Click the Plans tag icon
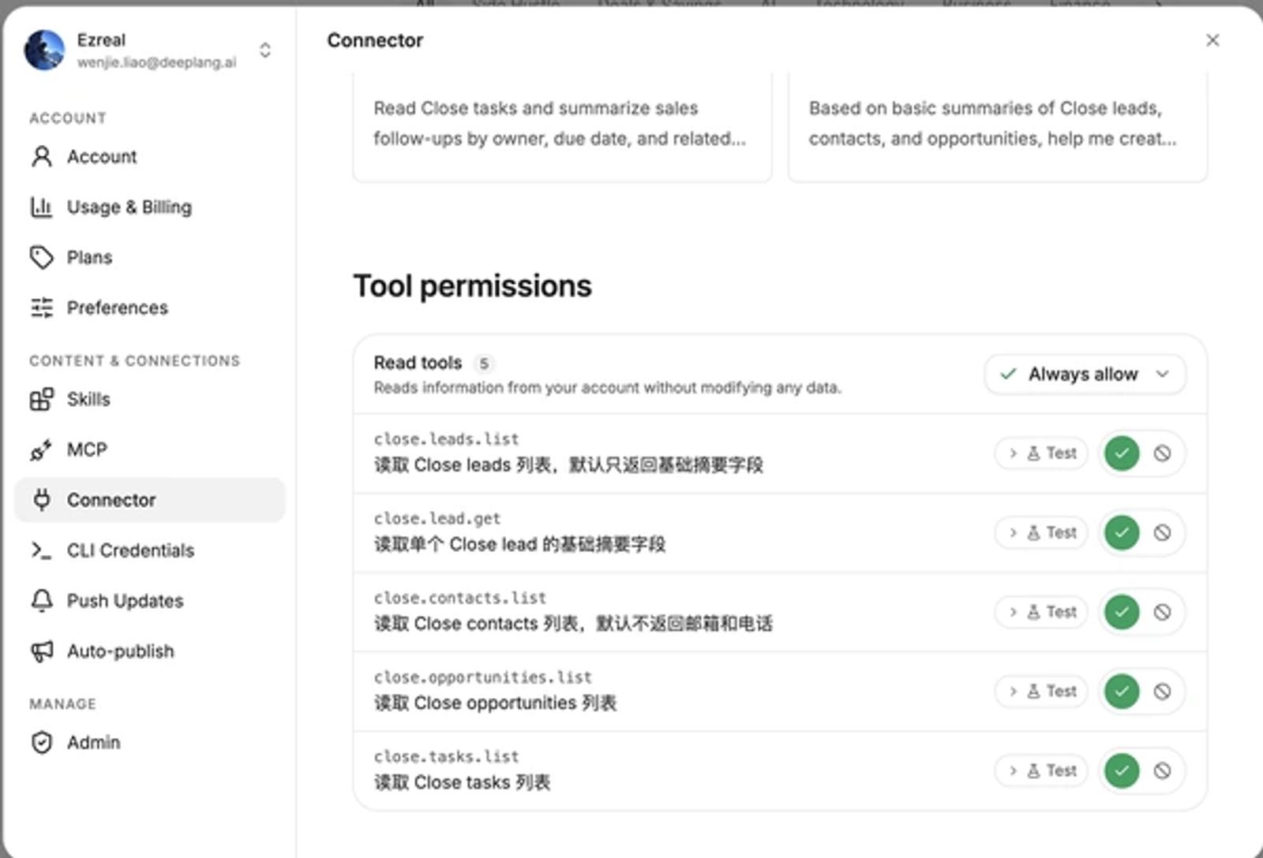This screenshot has width=1263, height=858. click(42, 257)
